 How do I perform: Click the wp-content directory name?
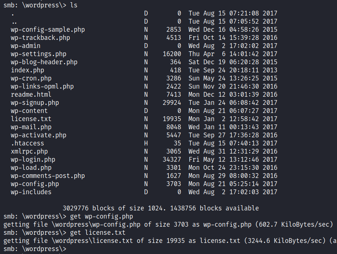pos(29,111)
